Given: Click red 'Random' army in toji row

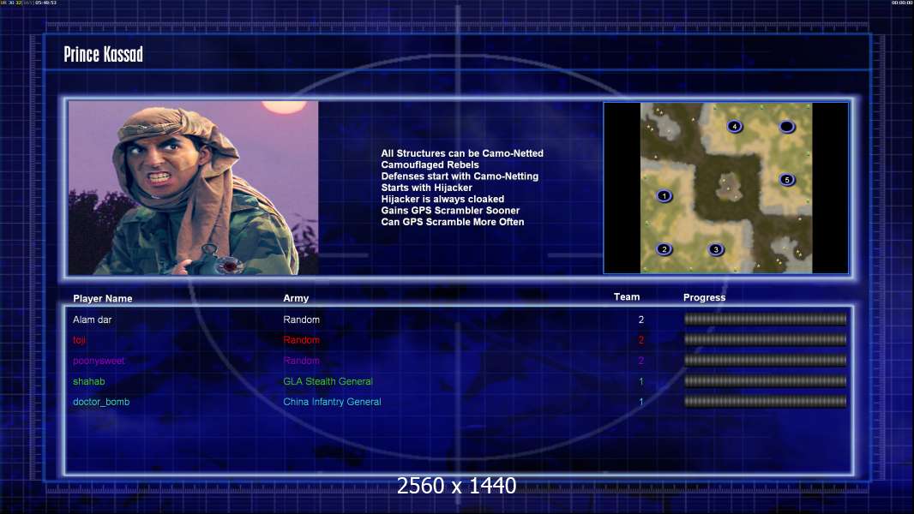Looking at the screenshot, I should (301, 340).
